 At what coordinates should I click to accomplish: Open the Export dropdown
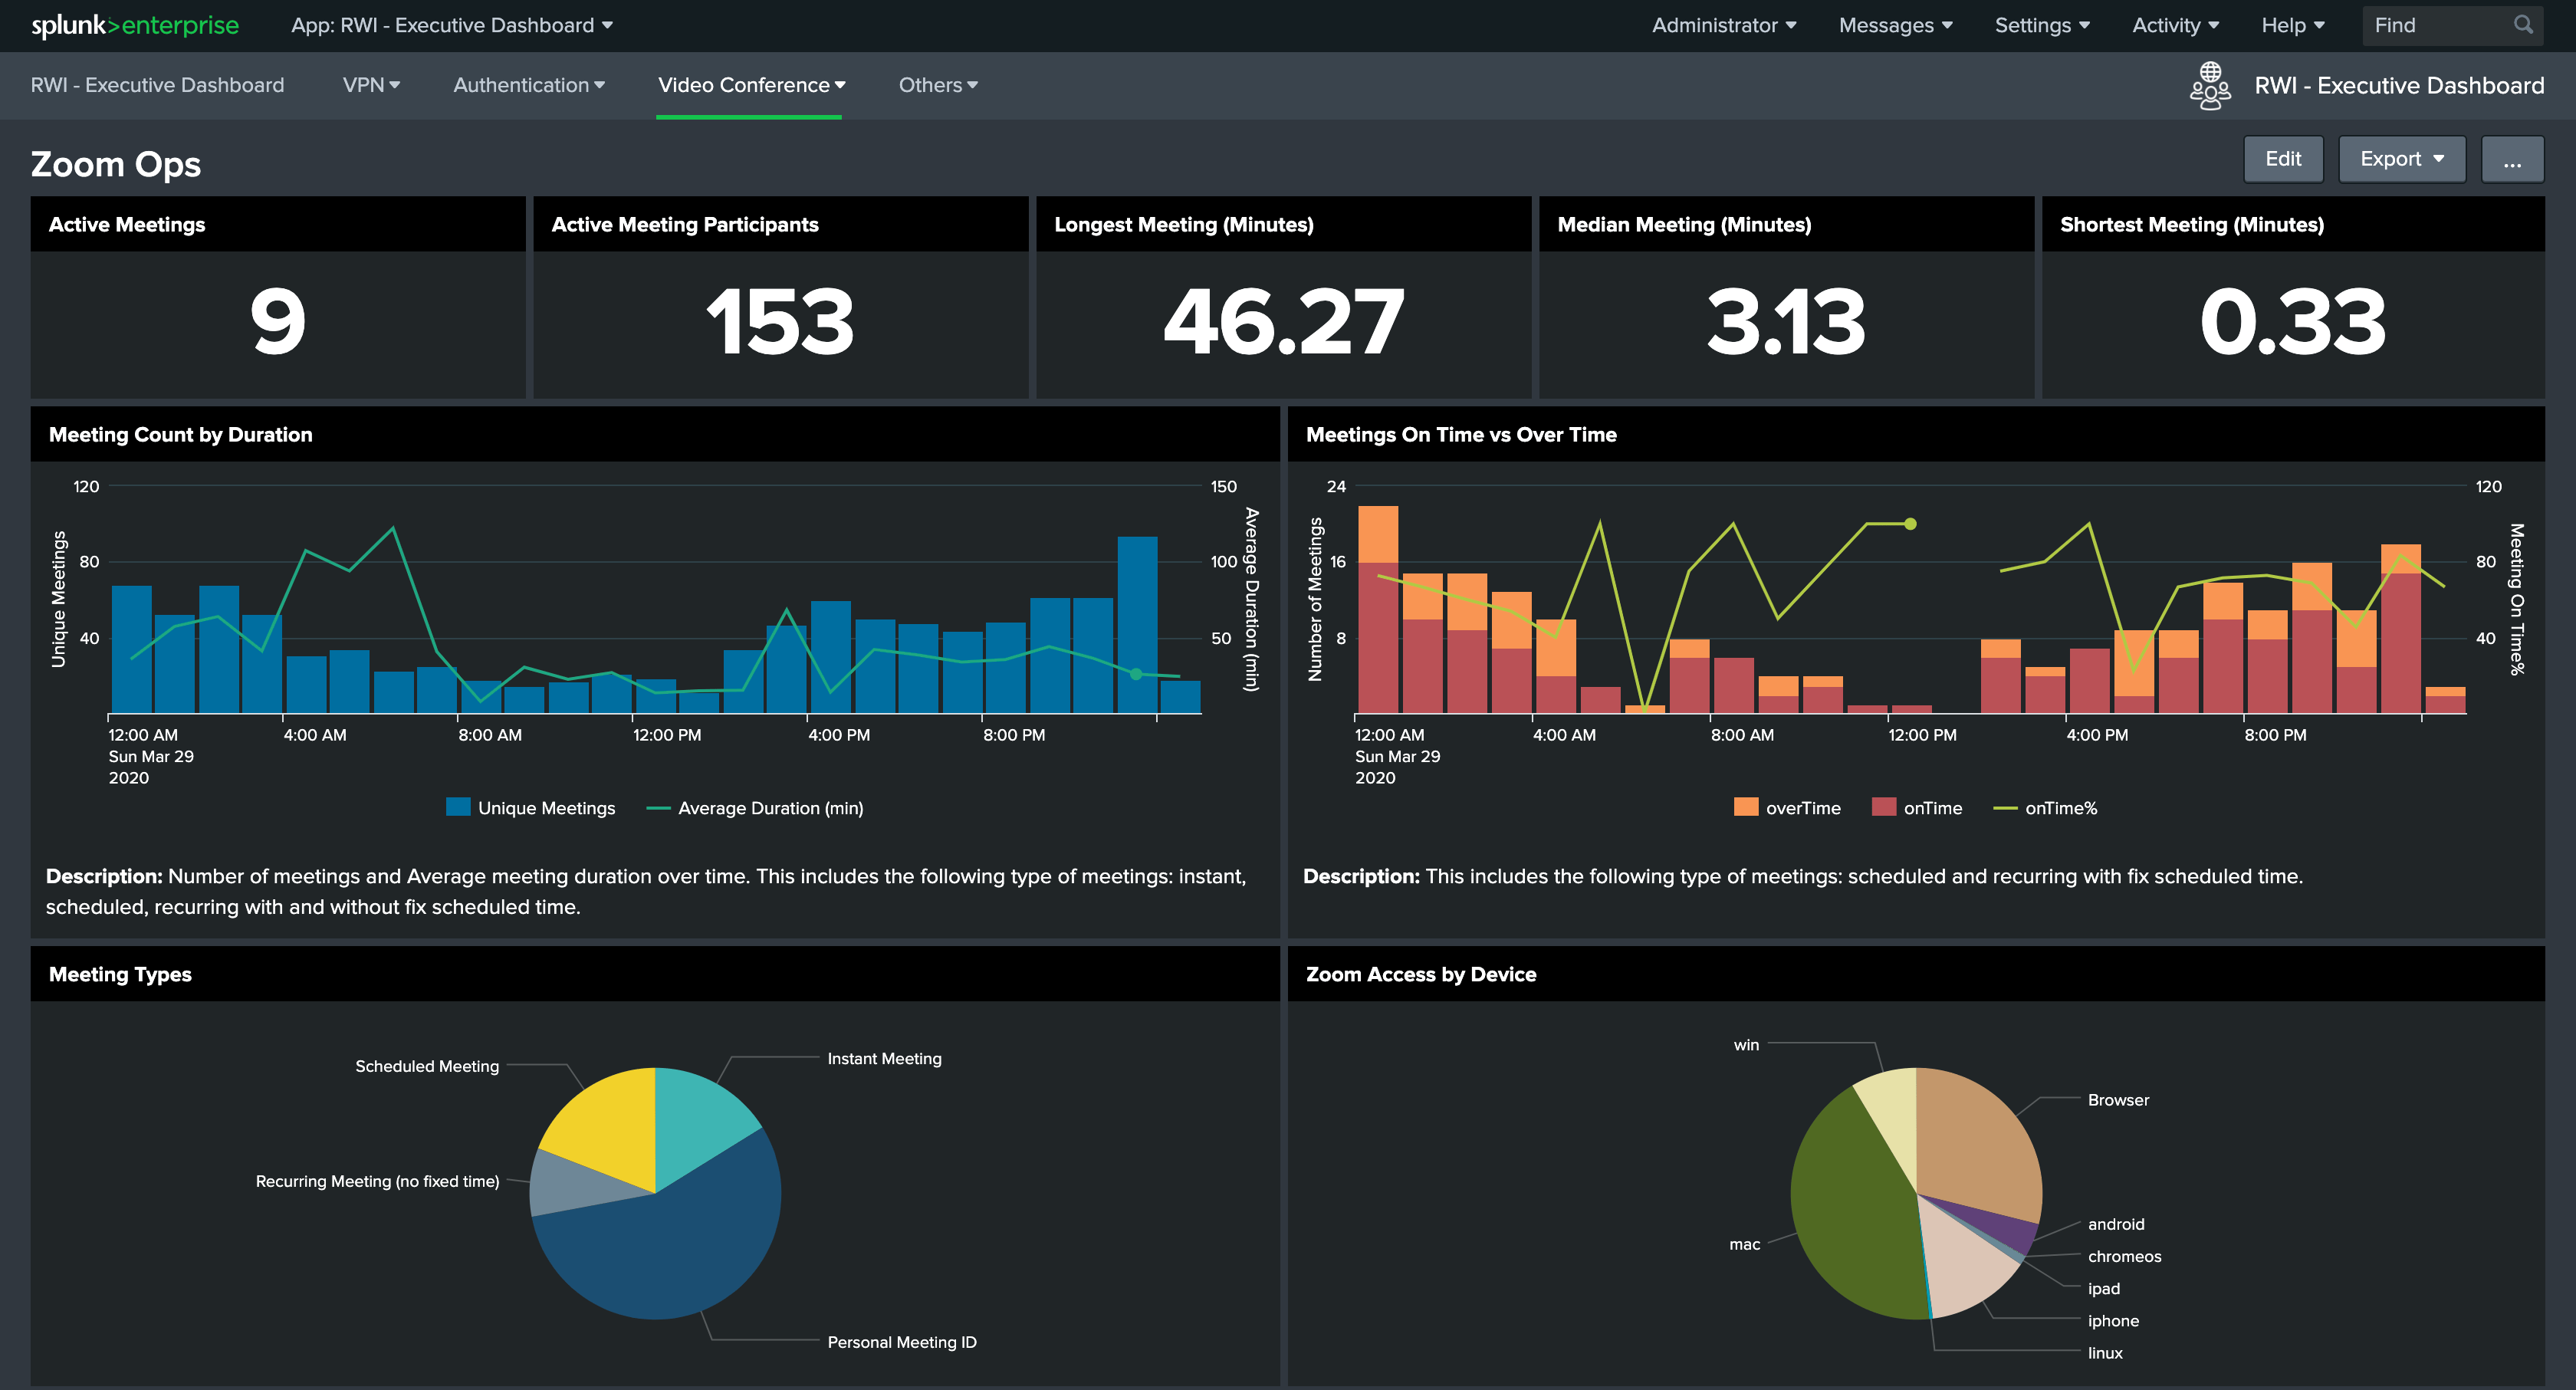[2401, 158]
